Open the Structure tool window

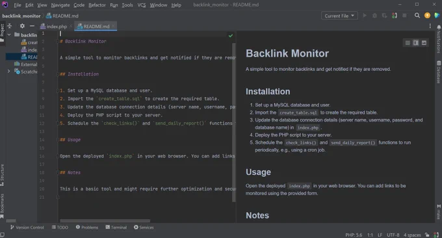click(2, 175)
